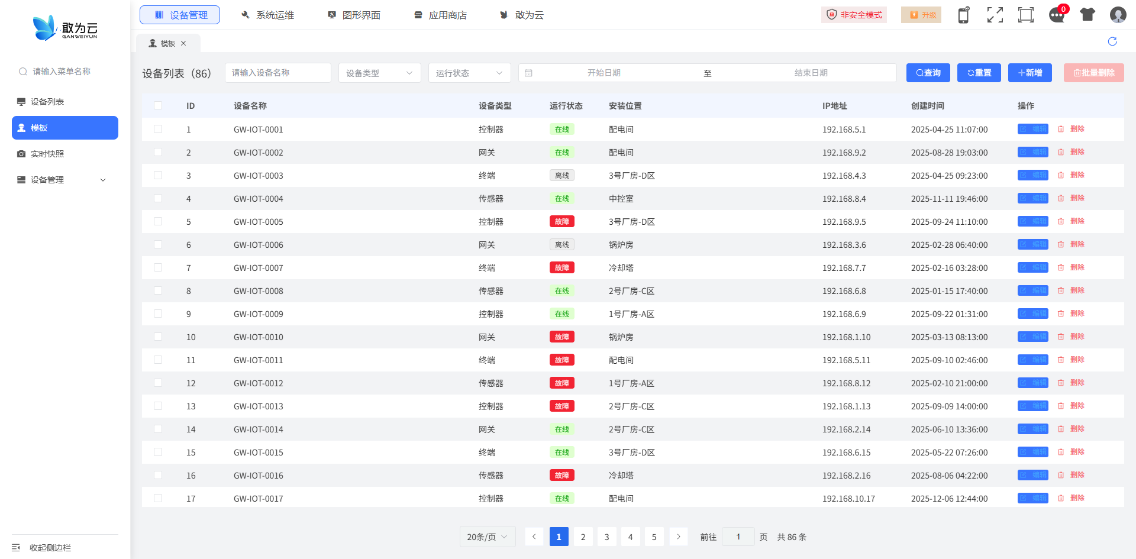Viewport: 1136px width, 559px height.
Task: Click the screen frame icon in header
Action: click(x=1026, y=15)
